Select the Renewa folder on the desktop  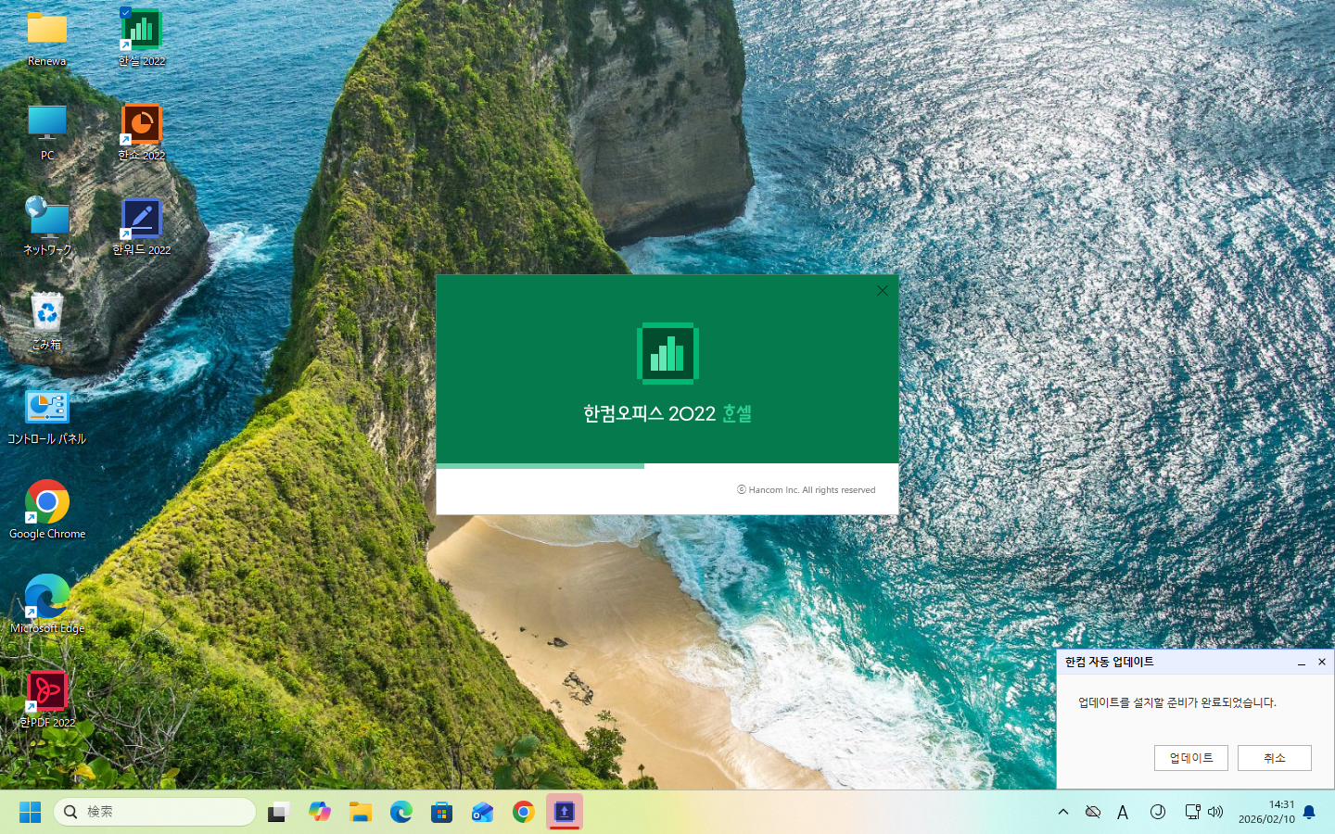[x=47, y=33]
